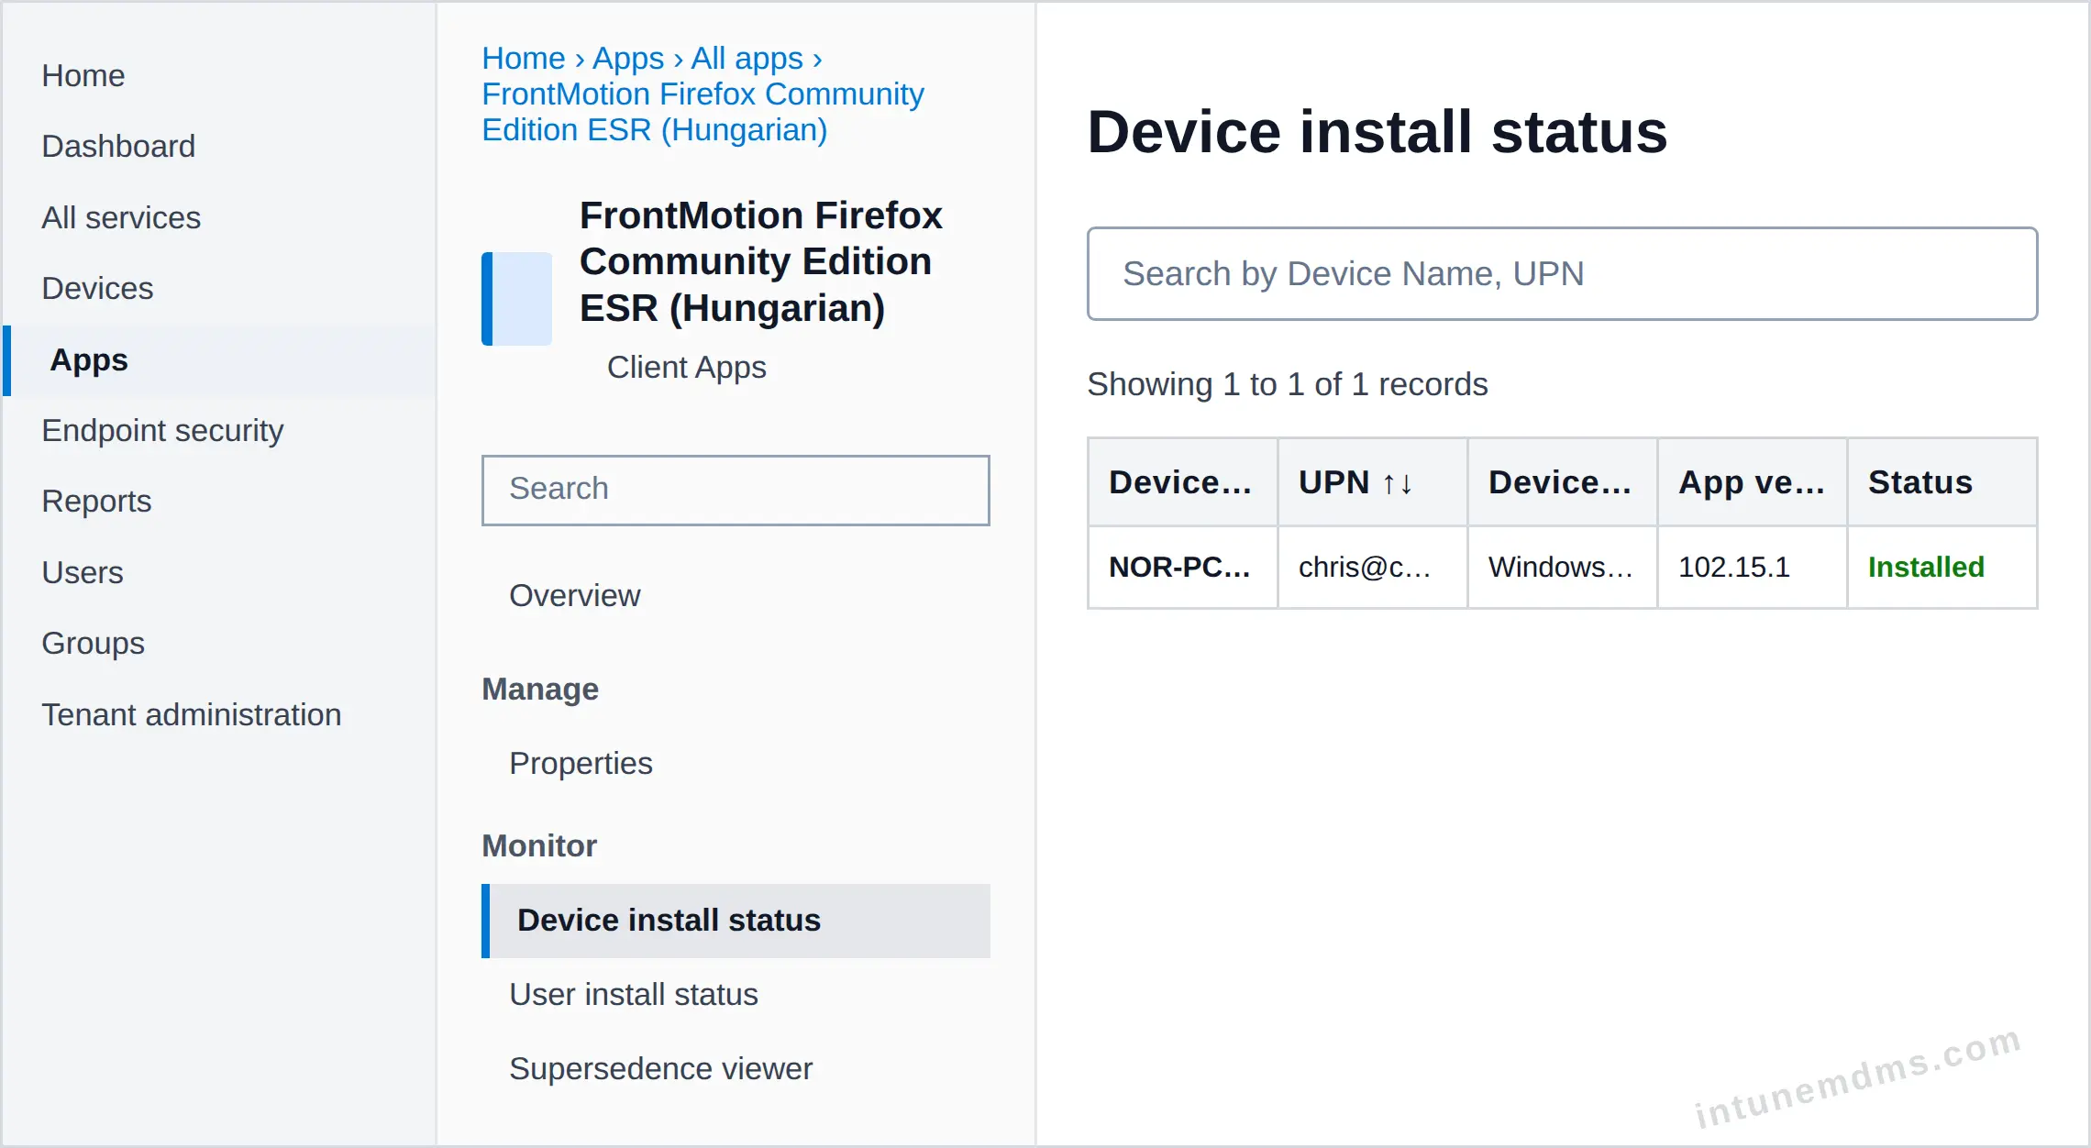Open device row NOR-PC…
The image size is (2091, 1148).
pos(1182,568)
